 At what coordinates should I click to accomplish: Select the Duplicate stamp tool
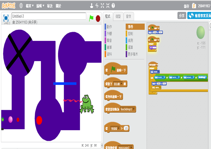92,6
